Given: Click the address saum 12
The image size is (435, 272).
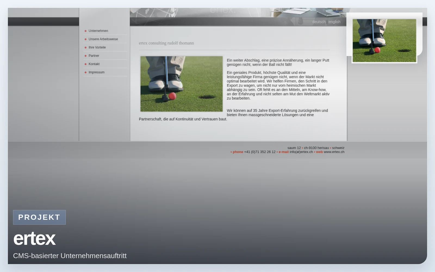Looking at the screenshot, I should [x=294, y=148].
